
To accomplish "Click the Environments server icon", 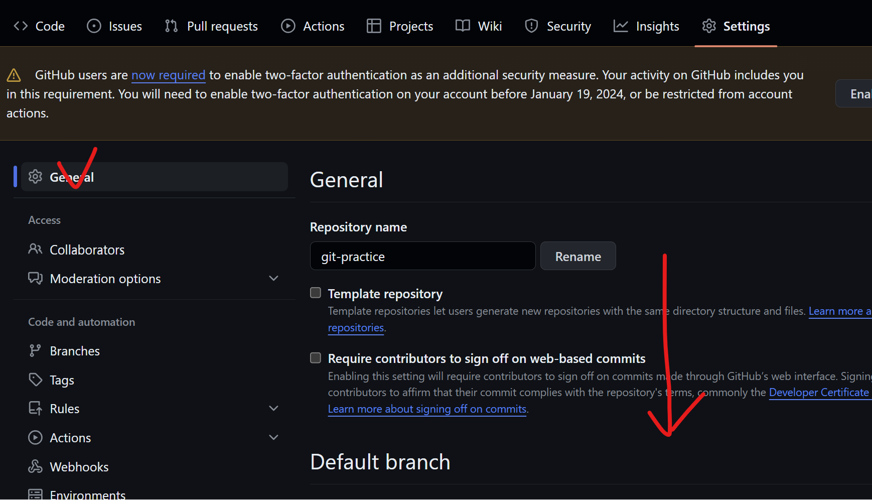I will 35,494.
